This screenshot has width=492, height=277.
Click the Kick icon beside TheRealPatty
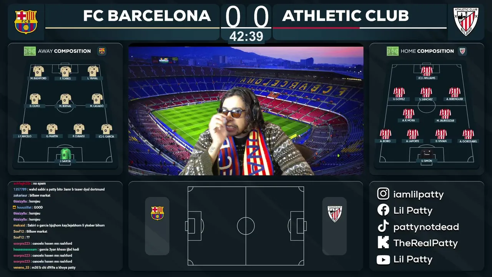click(x=383, y=242)
